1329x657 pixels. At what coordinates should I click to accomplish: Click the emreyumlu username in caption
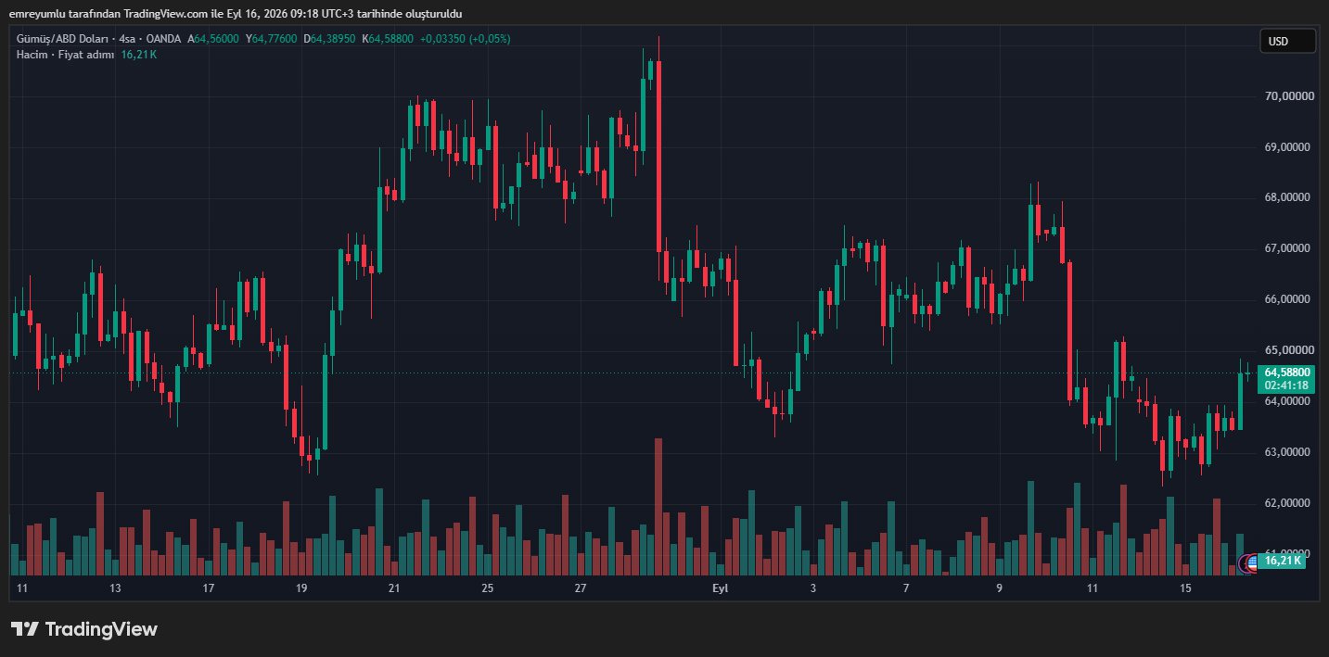[36, 14]
